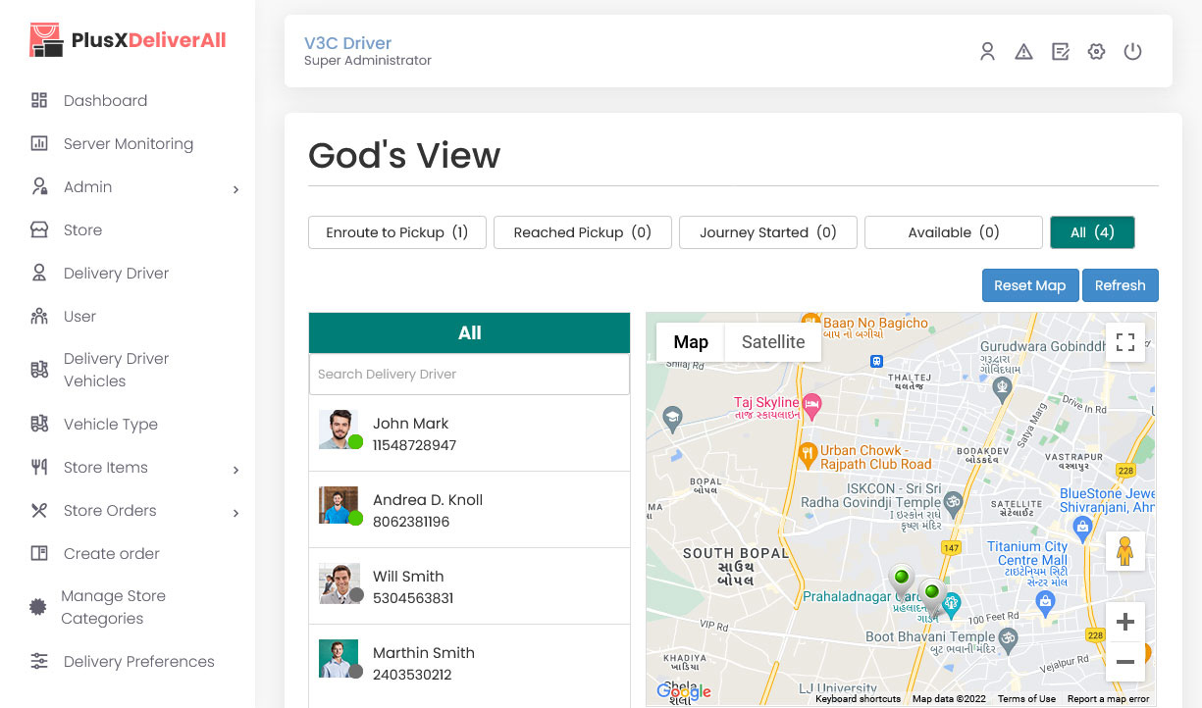Click John Mark's profile photo
Image resolution: width=1202 pixels, height=708 pixels.
click(339, 430)
